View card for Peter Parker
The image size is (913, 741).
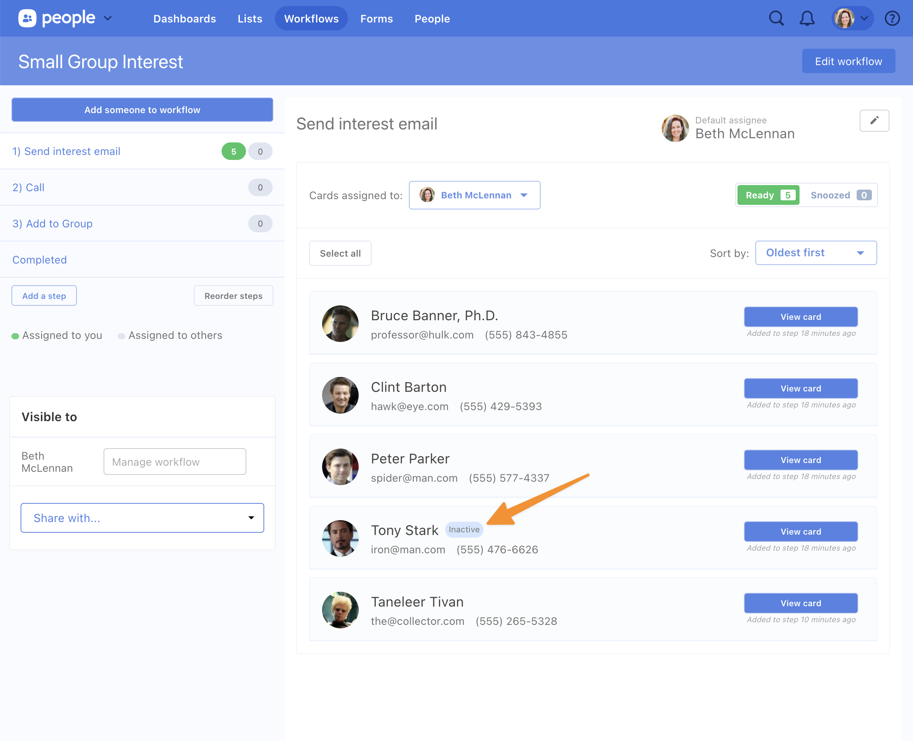pos(800,460)
